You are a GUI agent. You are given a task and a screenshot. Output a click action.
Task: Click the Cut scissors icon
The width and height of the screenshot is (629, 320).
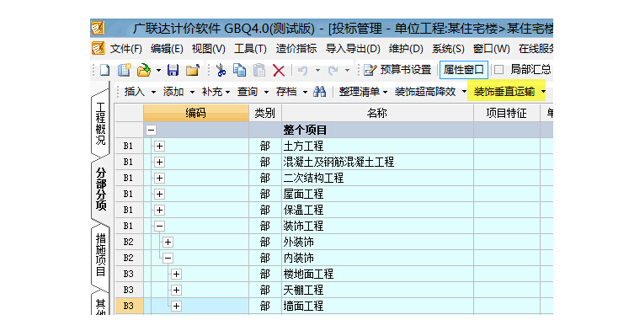tap(221, 70)
